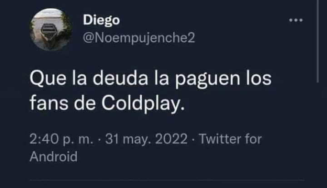Select the word de before Coldplay

click(x=84, y=103)
